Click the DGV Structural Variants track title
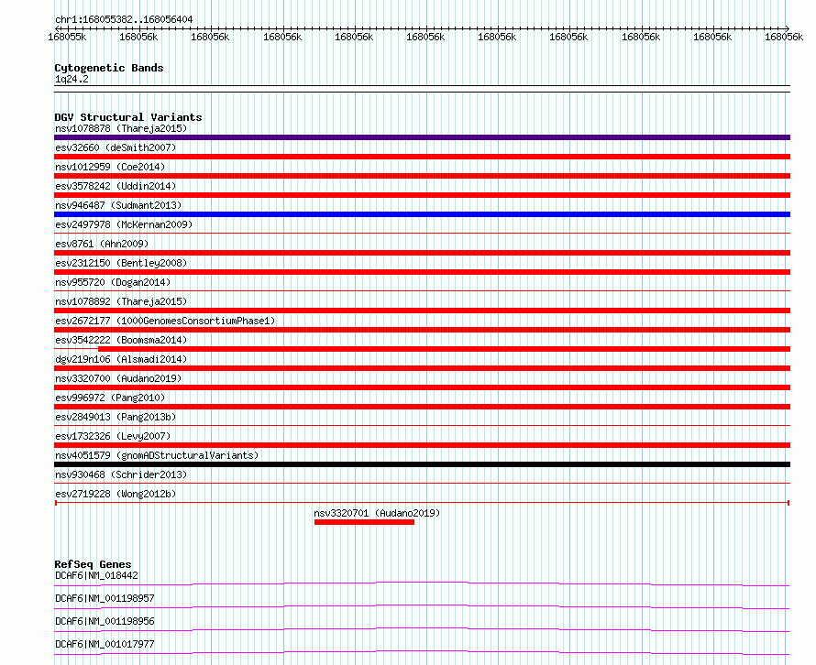Viewport: 816px width, 665px height. pos(128,117)
